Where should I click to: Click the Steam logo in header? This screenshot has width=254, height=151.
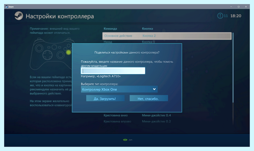(18, 16)
